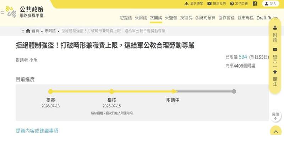Click the date 2026-07-15
Image resolution: width=284 pixels, height=164 pixels.
111,106
